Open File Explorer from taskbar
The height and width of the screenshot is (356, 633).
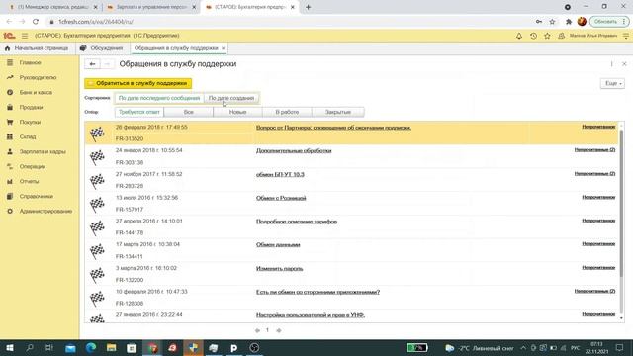[112, 348]
